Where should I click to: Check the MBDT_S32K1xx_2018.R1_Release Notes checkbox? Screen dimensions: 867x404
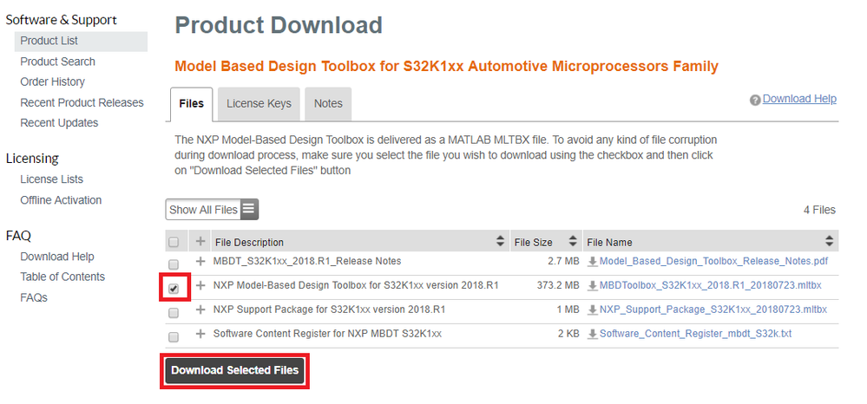point(174,264)
